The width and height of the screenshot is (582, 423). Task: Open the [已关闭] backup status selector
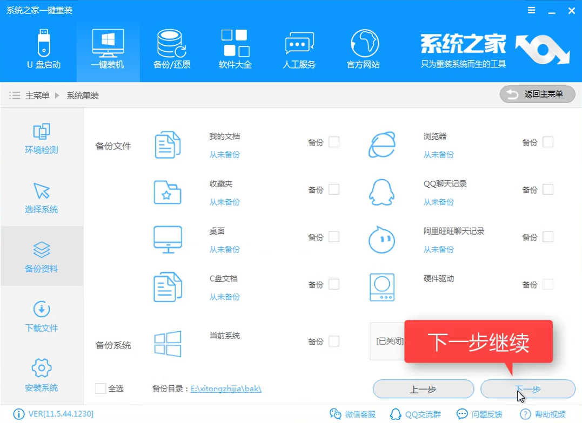point(389,341)
